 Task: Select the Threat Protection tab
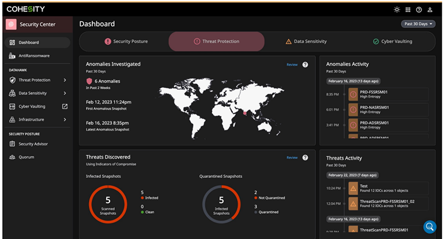[x=217, y=41]
